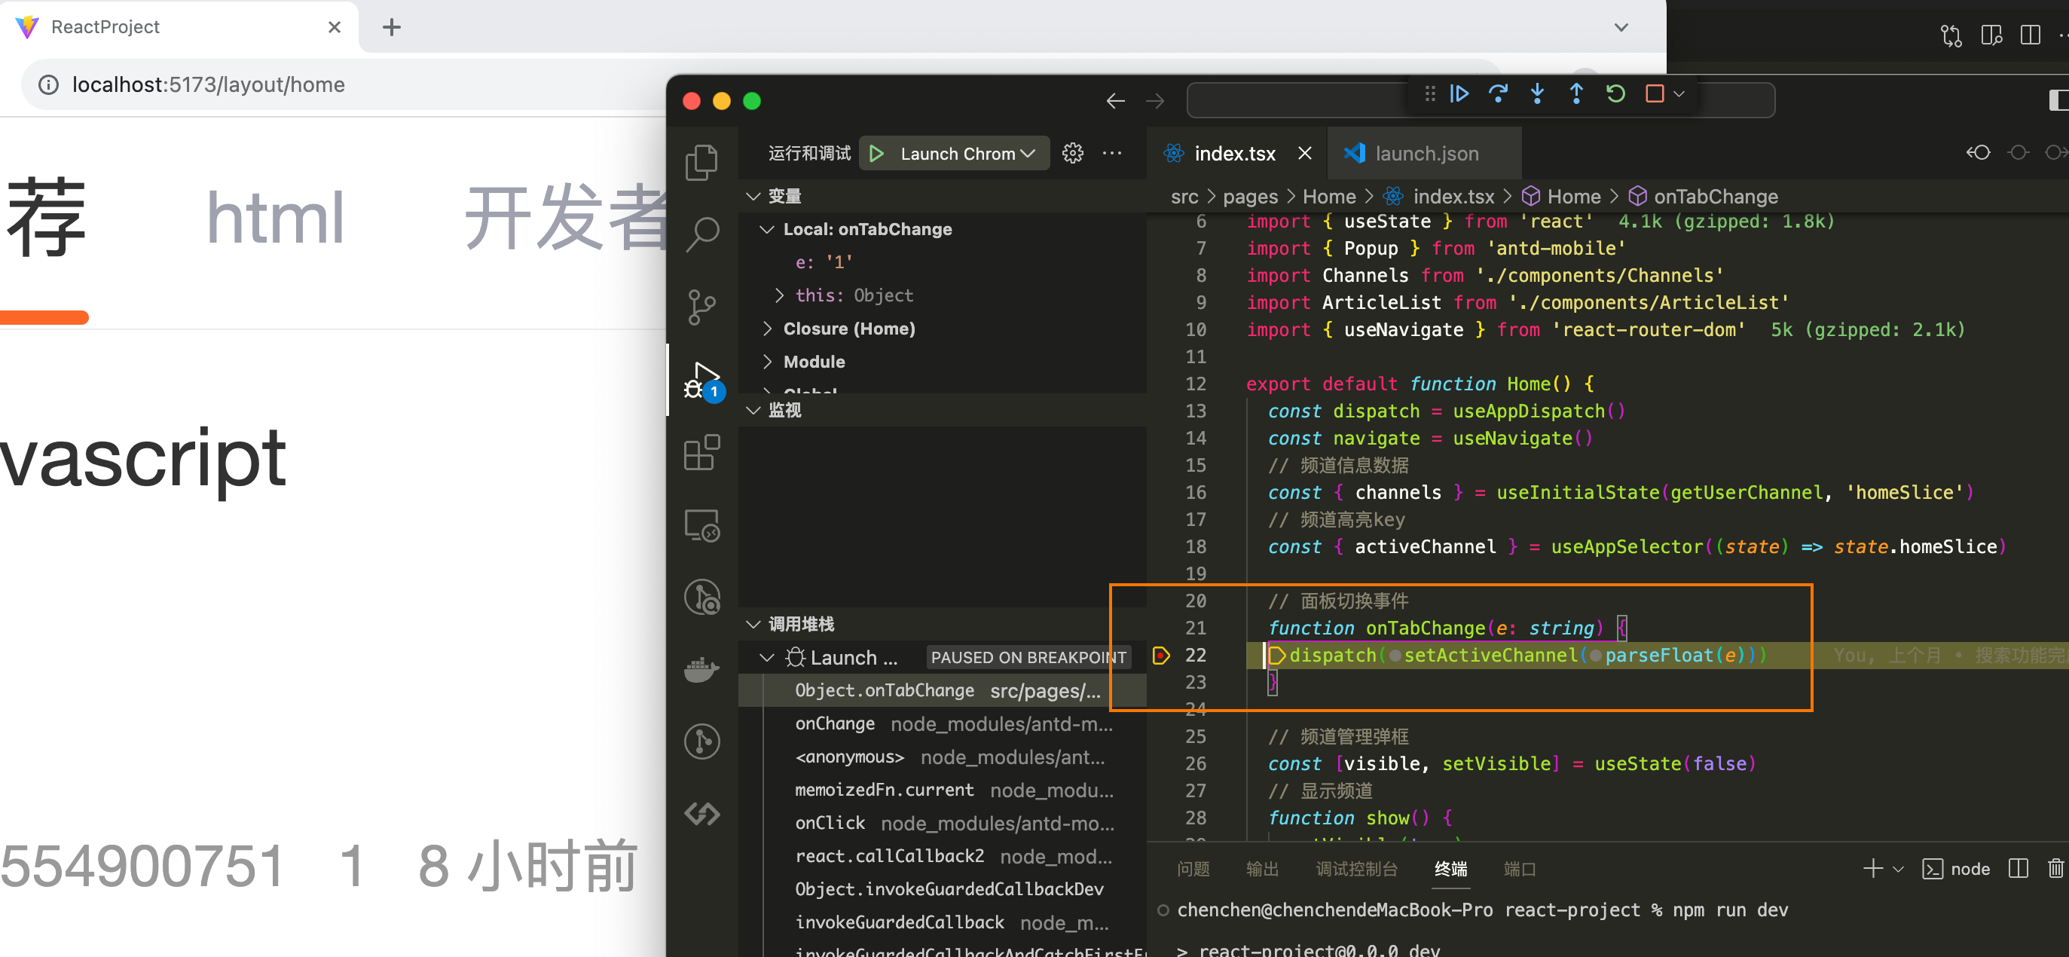2069x957 pixels.
Task: Click the onTabChange breadcrumb
Action: point(1716,197)
